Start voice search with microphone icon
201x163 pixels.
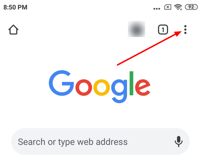point(179,142)
